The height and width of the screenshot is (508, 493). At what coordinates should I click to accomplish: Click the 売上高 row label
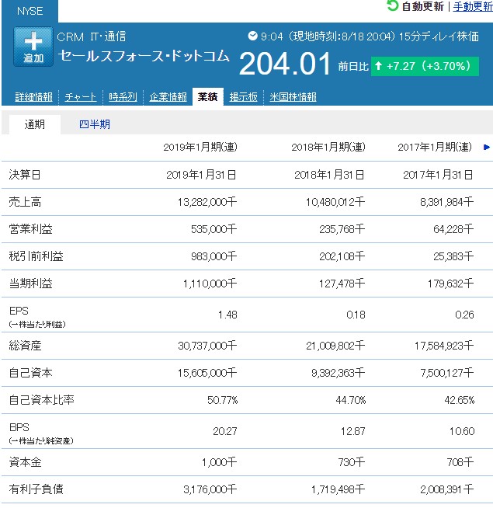coord(25,202)
